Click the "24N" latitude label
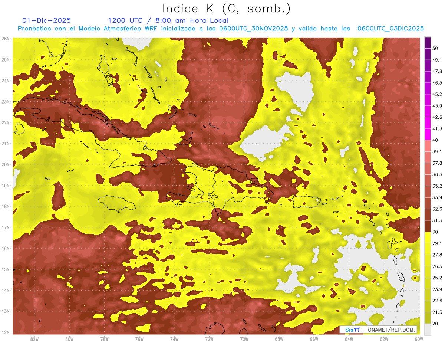445x344 pixels. click(x=5, y=81)
